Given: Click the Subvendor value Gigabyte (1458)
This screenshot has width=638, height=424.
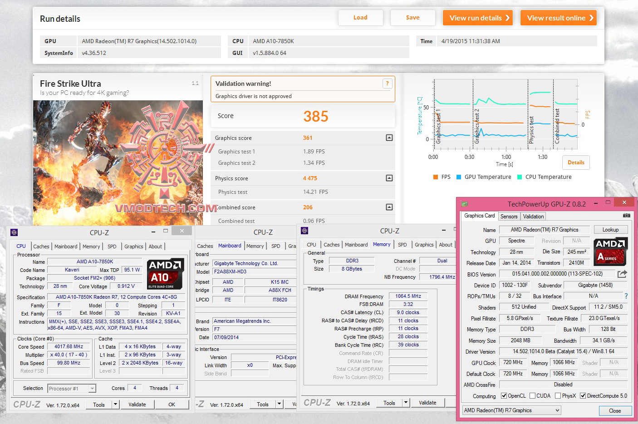Looking at the screenshot, I should 595,285.
